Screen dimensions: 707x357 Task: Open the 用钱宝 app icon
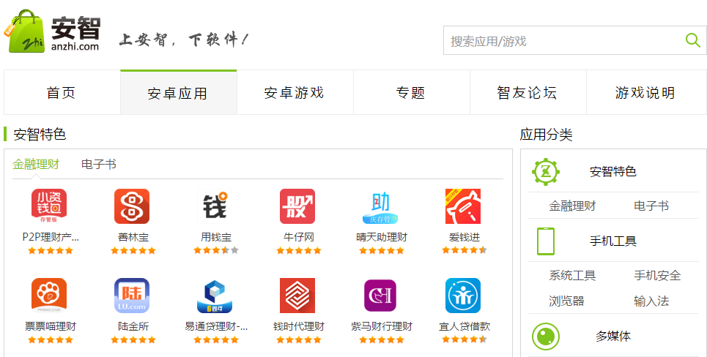pyautogui.click(x=215, y=206)
